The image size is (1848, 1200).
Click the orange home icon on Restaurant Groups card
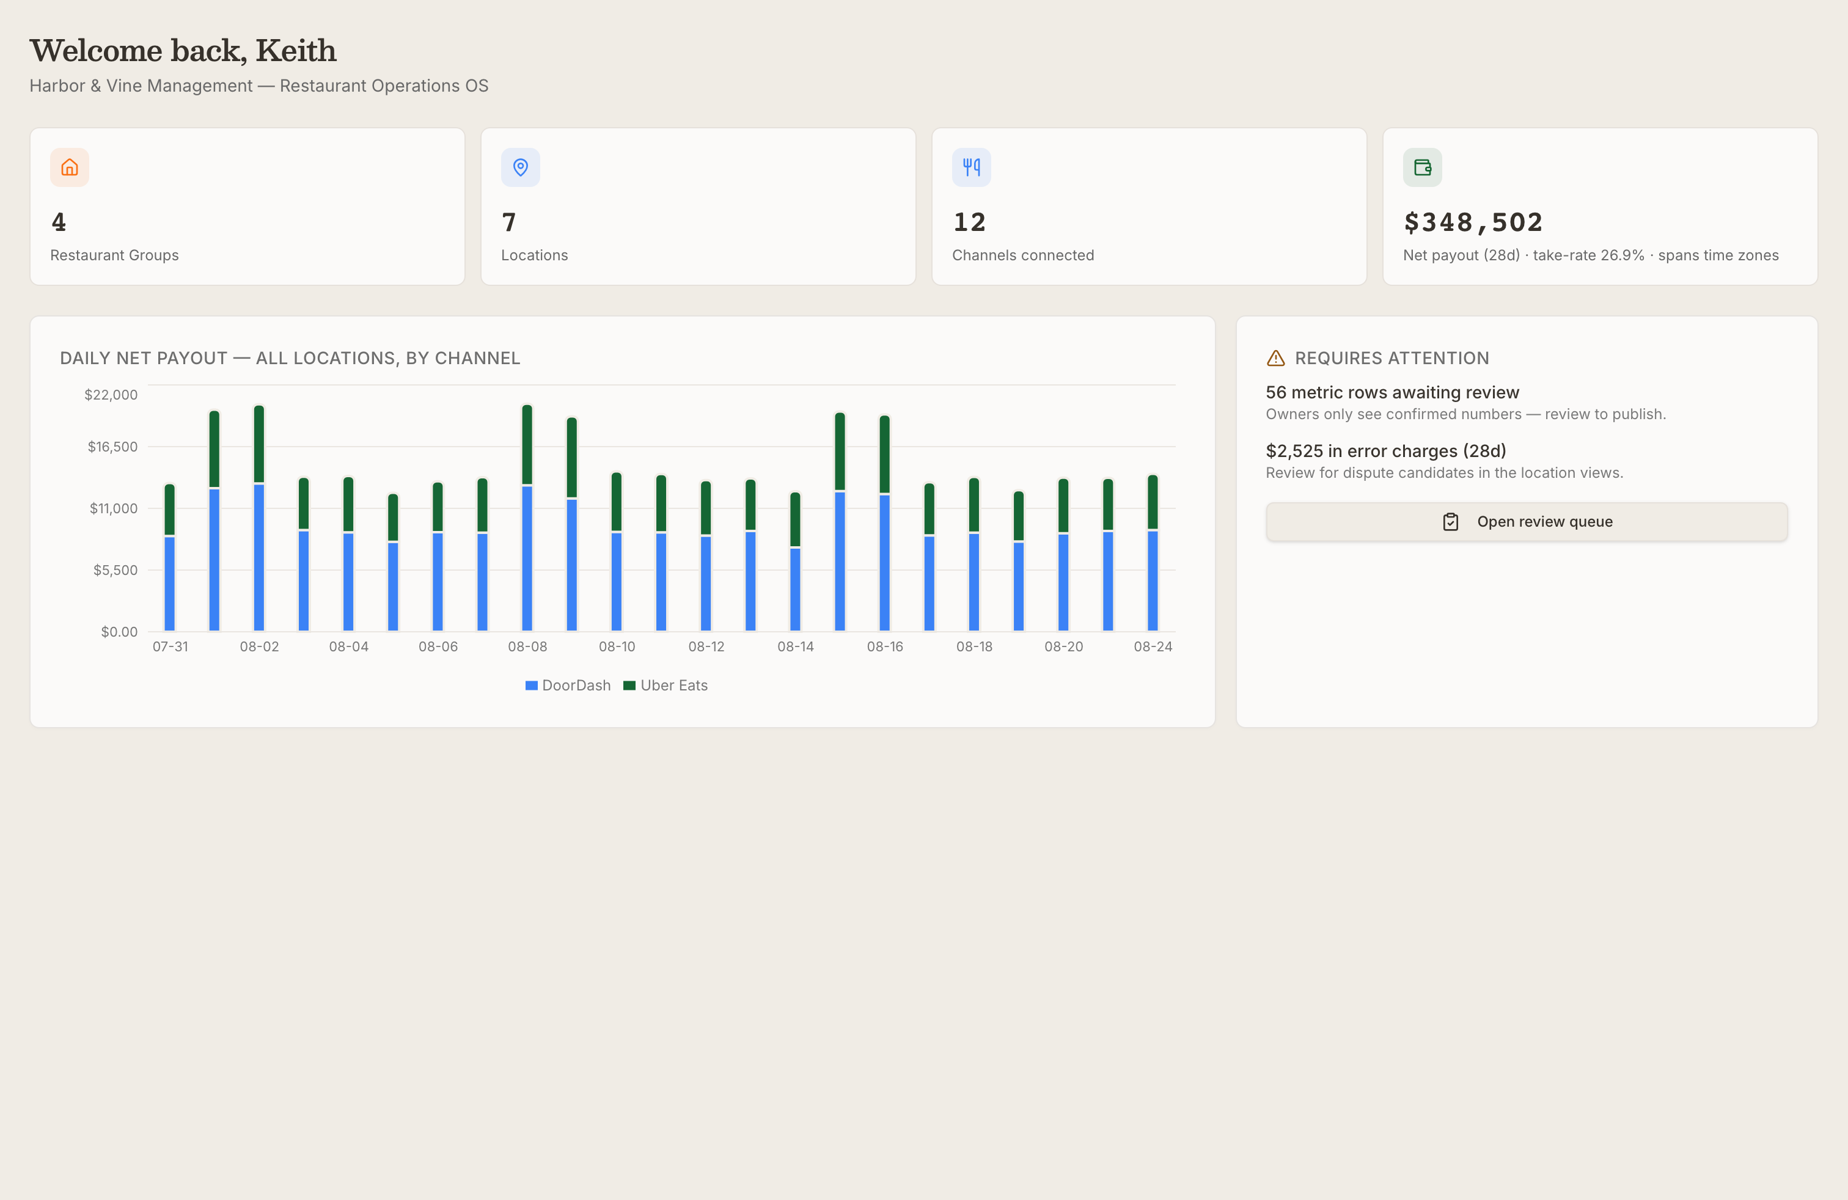click(70, 167)
